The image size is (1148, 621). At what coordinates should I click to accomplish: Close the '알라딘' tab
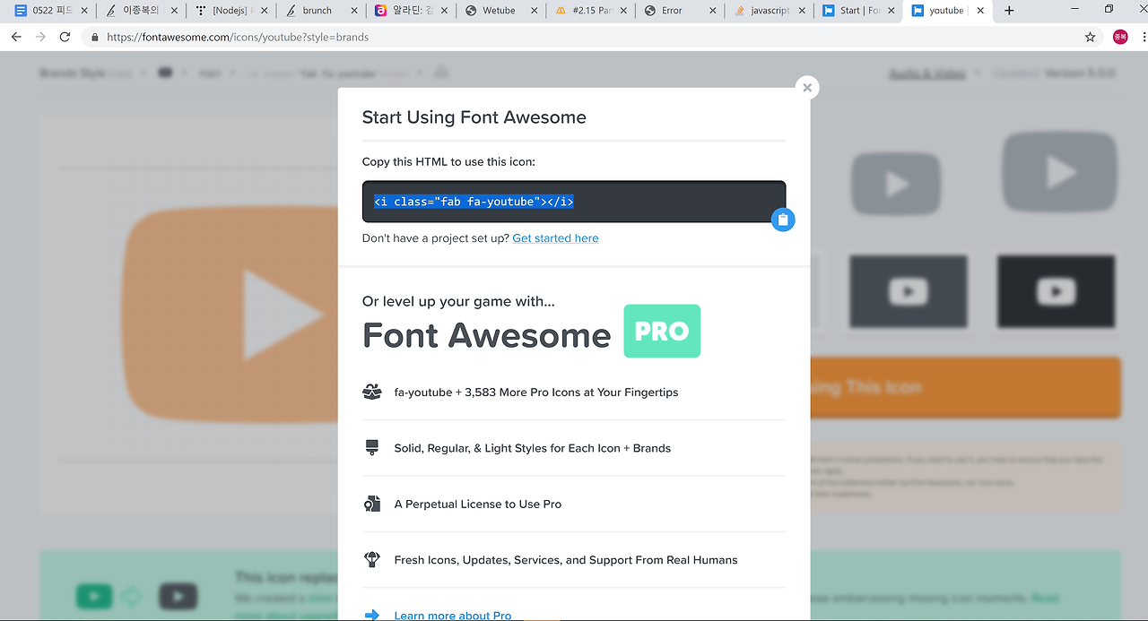[x=444, y=11]
